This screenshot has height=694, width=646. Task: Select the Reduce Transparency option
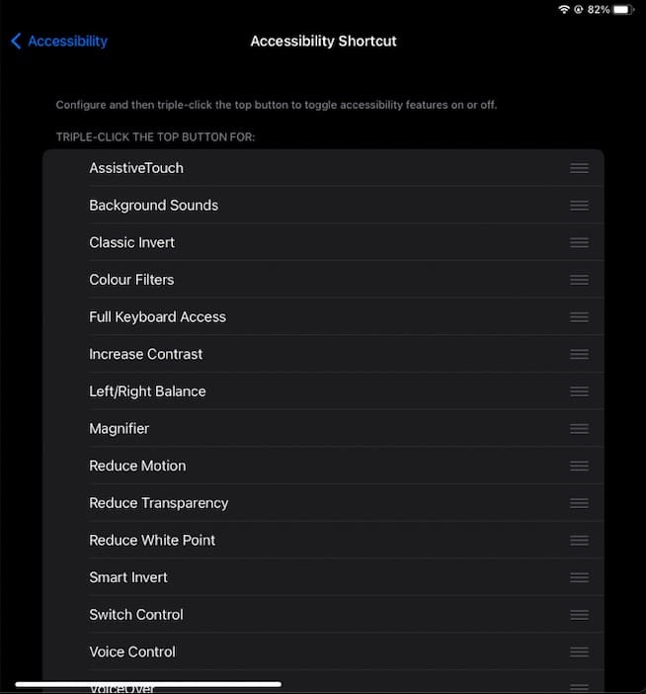[158, 503]
